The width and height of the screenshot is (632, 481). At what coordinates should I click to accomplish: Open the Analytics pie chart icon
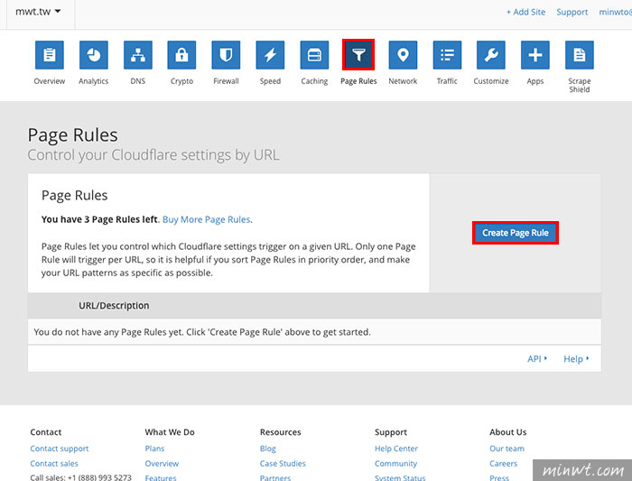(94, 55)
